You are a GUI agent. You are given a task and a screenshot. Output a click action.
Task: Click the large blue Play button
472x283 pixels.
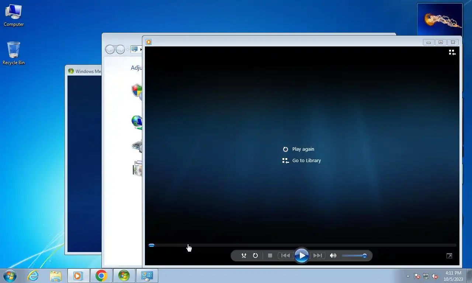tap(302, 255)
